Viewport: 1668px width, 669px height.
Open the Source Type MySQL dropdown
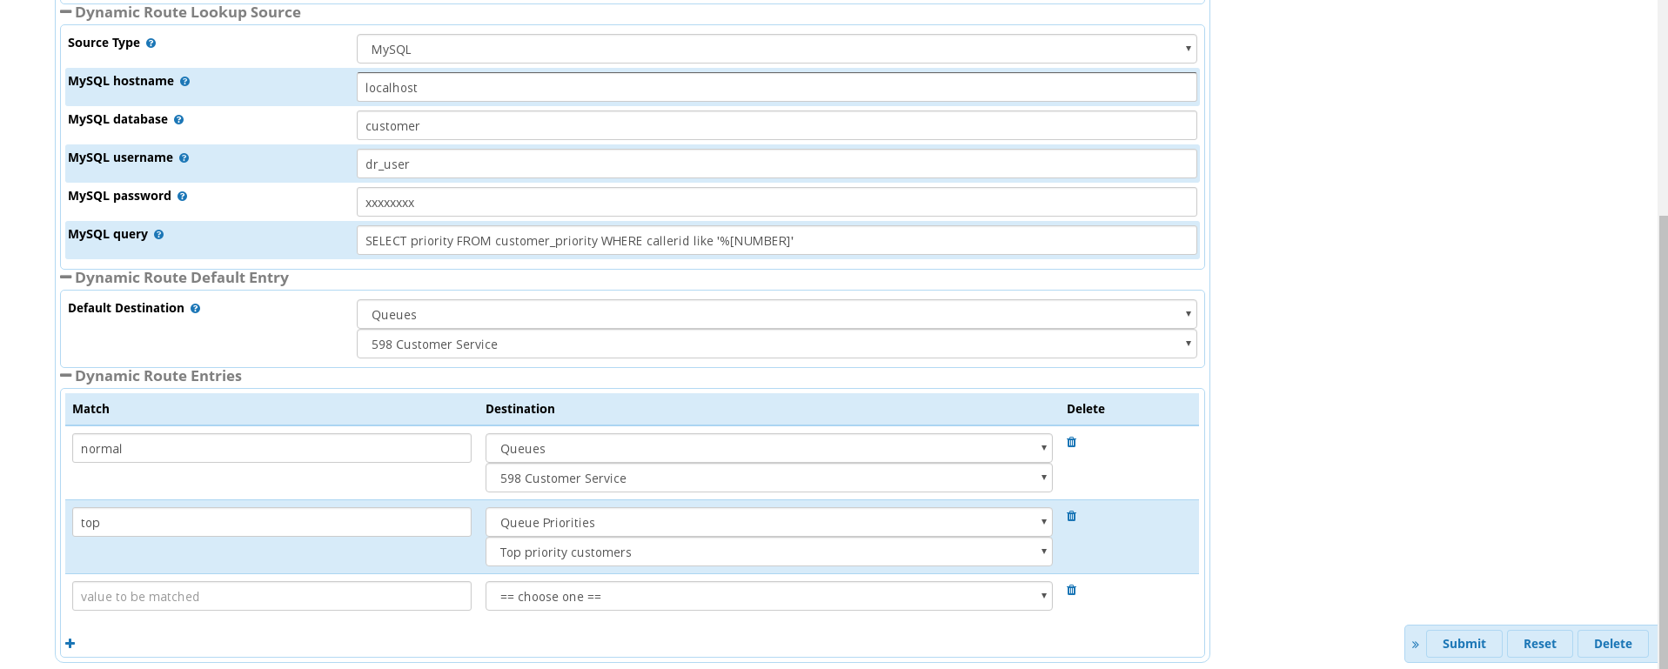[776, 50]
